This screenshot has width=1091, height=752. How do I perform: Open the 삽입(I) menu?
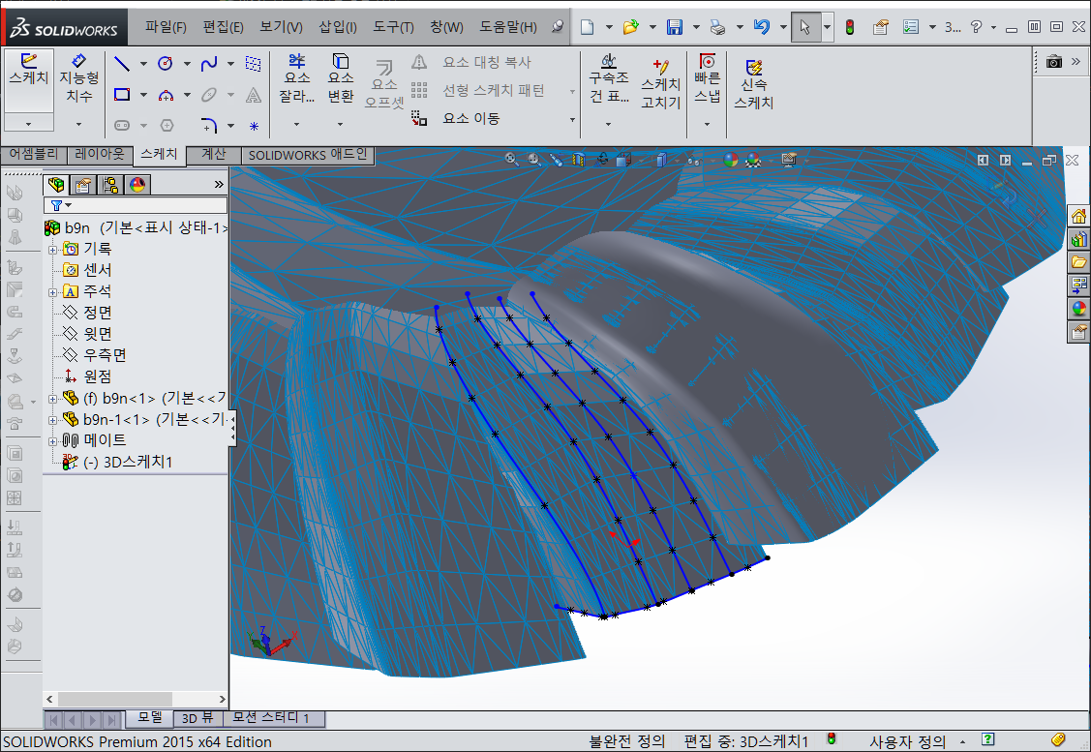(338, 27)
